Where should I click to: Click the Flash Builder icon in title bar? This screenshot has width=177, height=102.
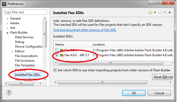[x=4, y=4]
